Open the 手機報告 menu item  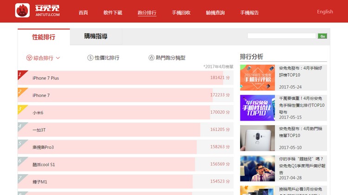coord(250,12)
